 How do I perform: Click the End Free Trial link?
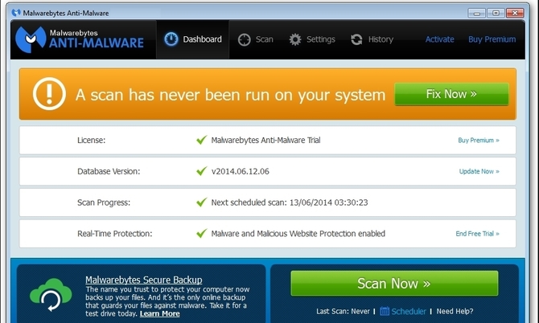coord(478,234)
